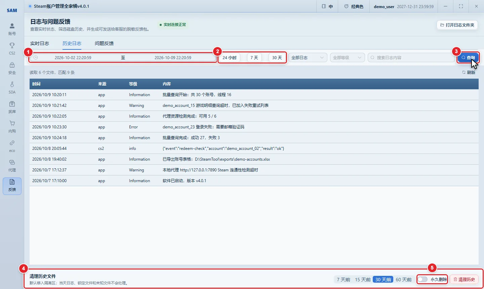Select the 代理资源检测完成 log row
The height and width of the screenshot is (289, 484).
click(254, 116)
